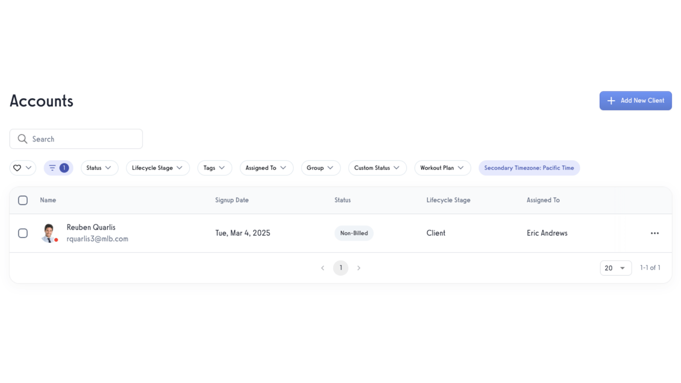
Task: Sort by the Signup Date column header
Action: 232,200
